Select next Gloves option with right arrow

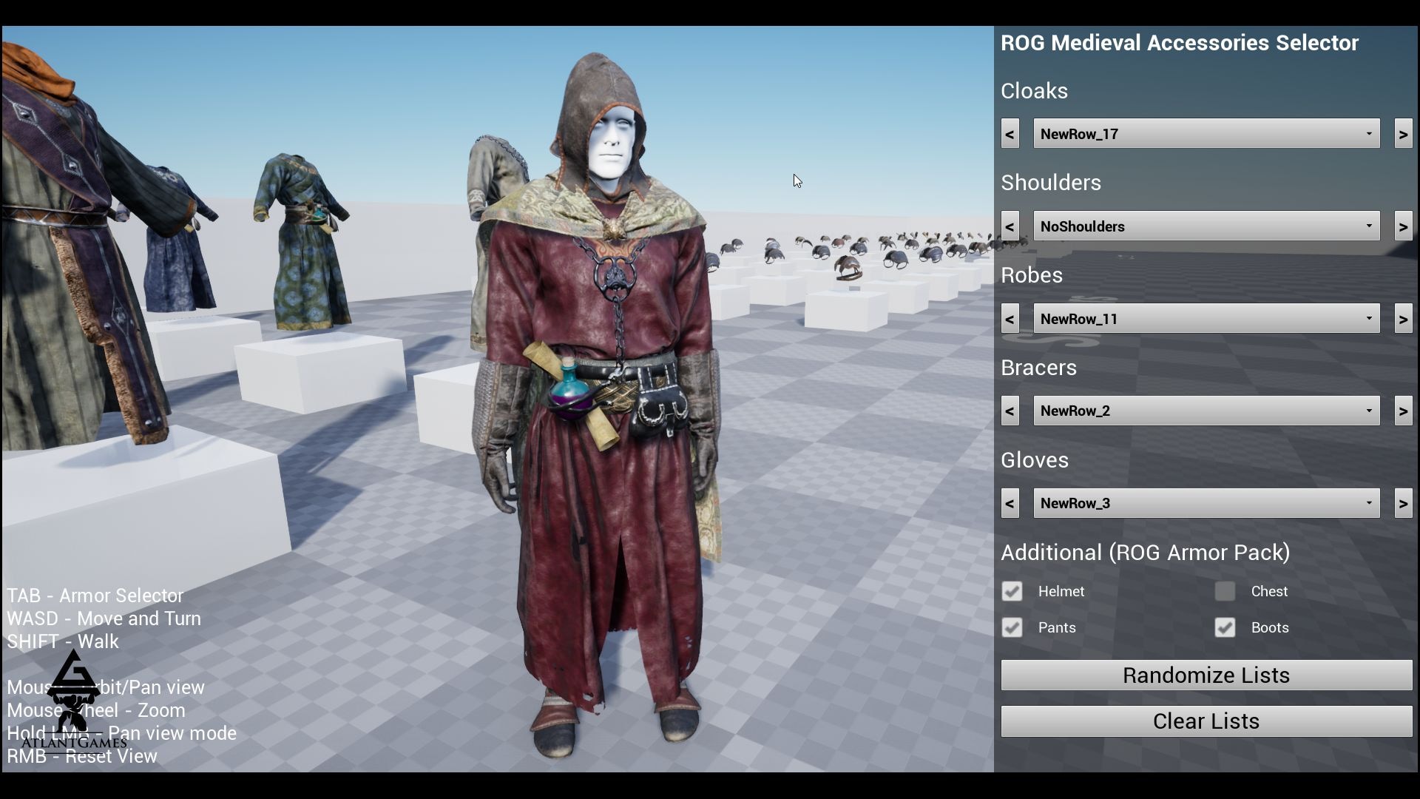(1403, 503)
